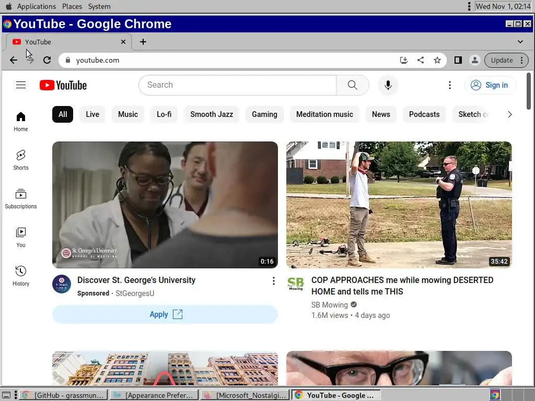Open Subscriptions from sidebar

coord(21,199)
